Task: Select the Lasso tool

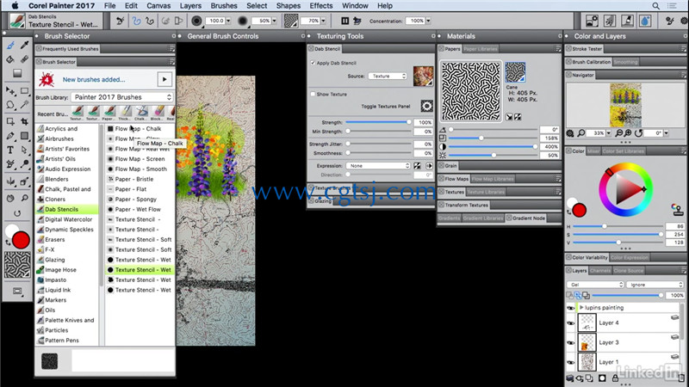Action: click(10, 105)
